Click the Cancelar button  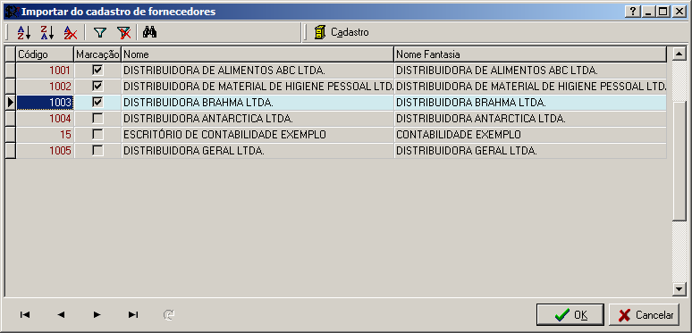tap(644, 315)
